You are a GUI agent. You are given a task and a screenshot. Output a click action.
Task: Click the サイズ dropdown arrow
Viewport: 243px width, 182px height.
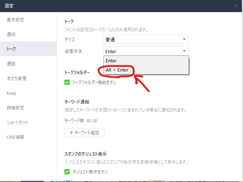click(x=184, y=40)
